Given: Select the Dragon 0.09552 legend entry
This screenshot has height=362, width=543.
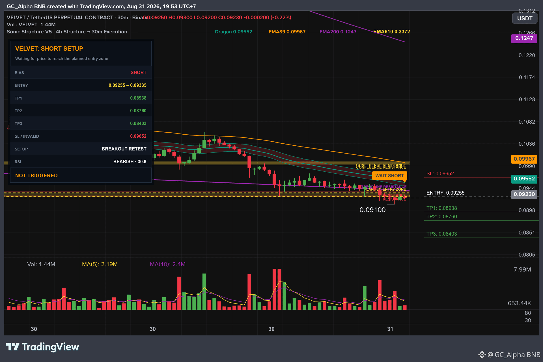Looking at the screenshot, I should point(234,32).
